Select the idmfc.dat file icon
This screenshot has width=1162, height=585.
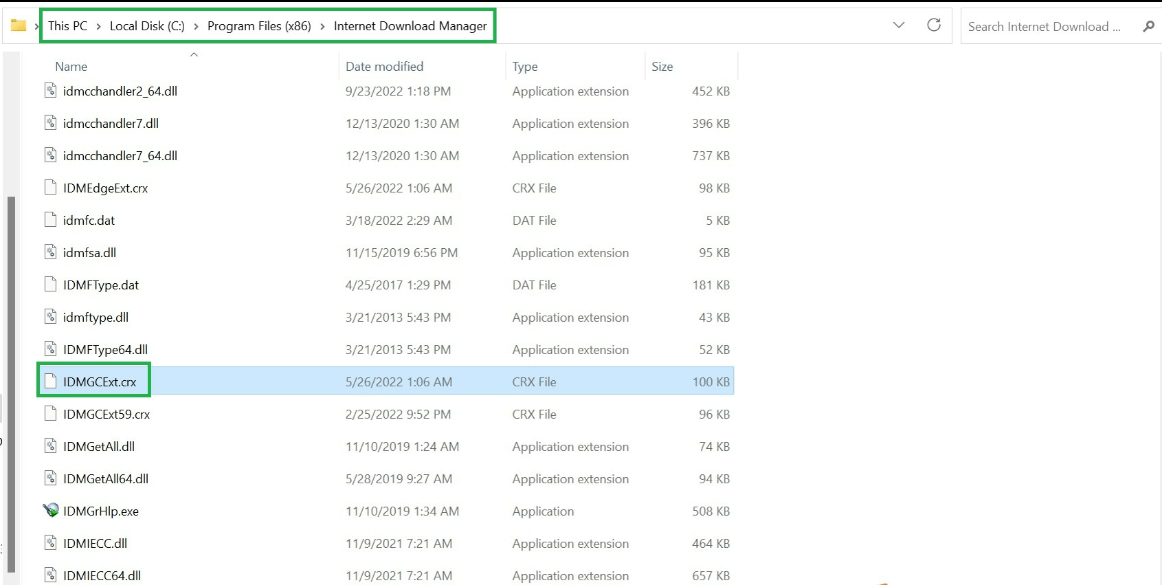coord(50,220)
